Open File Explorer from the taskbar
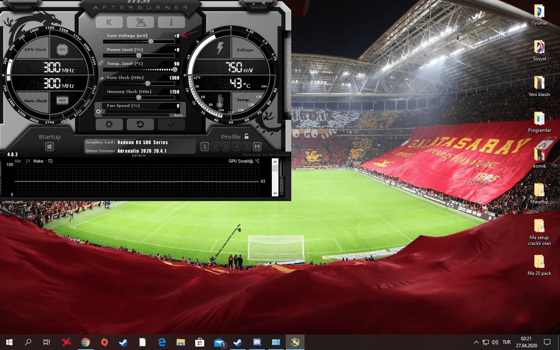 [180, 342]
